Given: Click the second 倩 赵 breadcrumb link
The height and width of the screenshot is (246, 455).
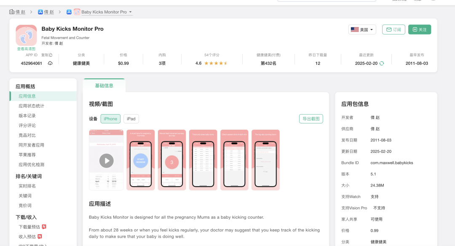Looking at the screenshot, I should point(49,12).
